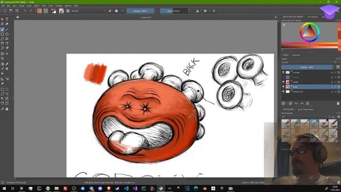Toggle eraser mode
This screenshot has width=341, height=192.
[x=110, y=11]
